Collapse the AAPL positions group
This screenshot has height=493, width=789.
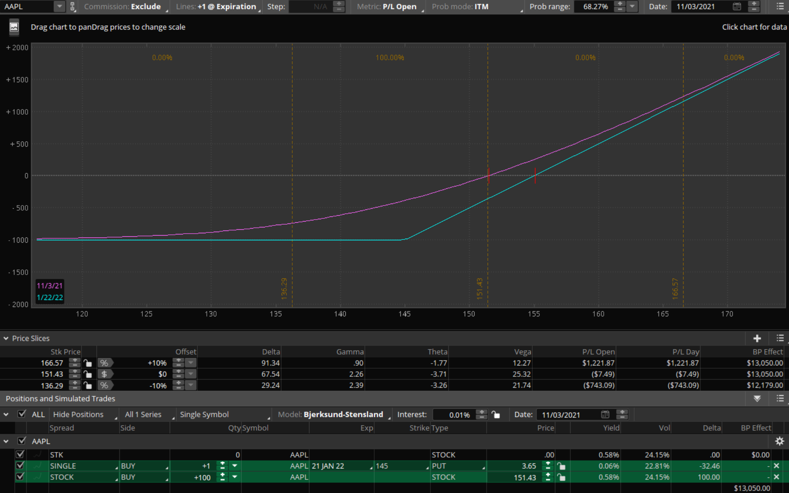[x=6, y=441]
